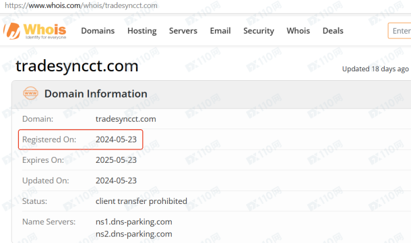This screenshot has width=411, height=243.
Task: Open the Domains menu
Action: [98, 31]
